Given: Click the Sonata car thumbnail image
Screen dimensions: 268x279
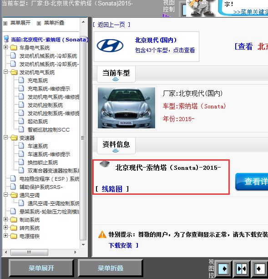Looking at the screenshot, I should pyautogui.click(x=126, y=108).
